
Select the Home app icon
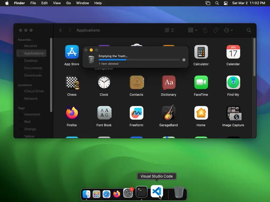click(x=201, y=113)
